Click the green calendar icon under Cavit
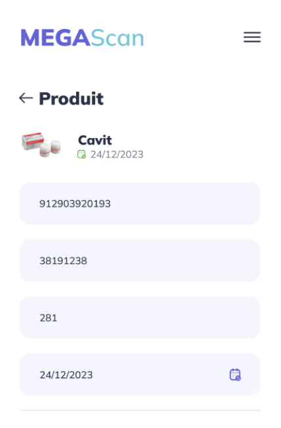 pos(81,155)
